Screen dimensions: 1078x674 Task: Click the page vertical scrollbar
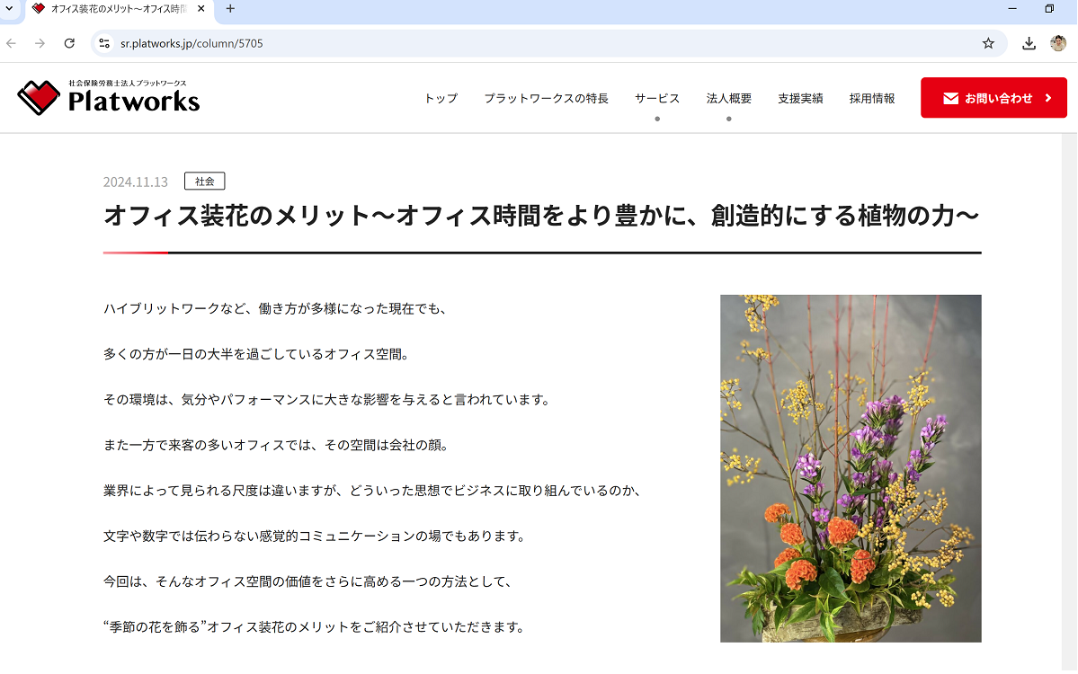tap(1070, 402)
